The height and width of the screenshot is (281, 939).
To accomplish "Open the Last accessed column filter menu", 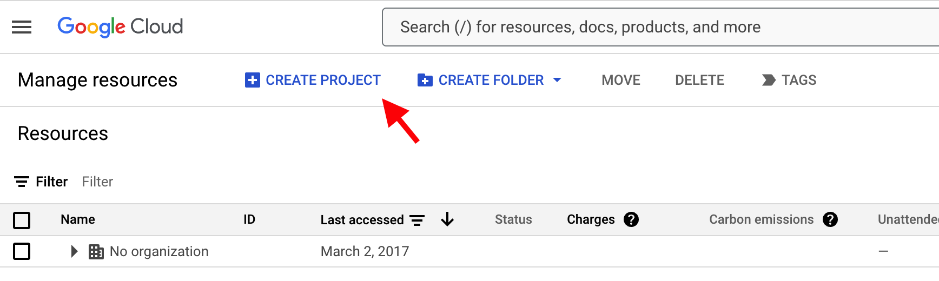I will tap(417, 220).
